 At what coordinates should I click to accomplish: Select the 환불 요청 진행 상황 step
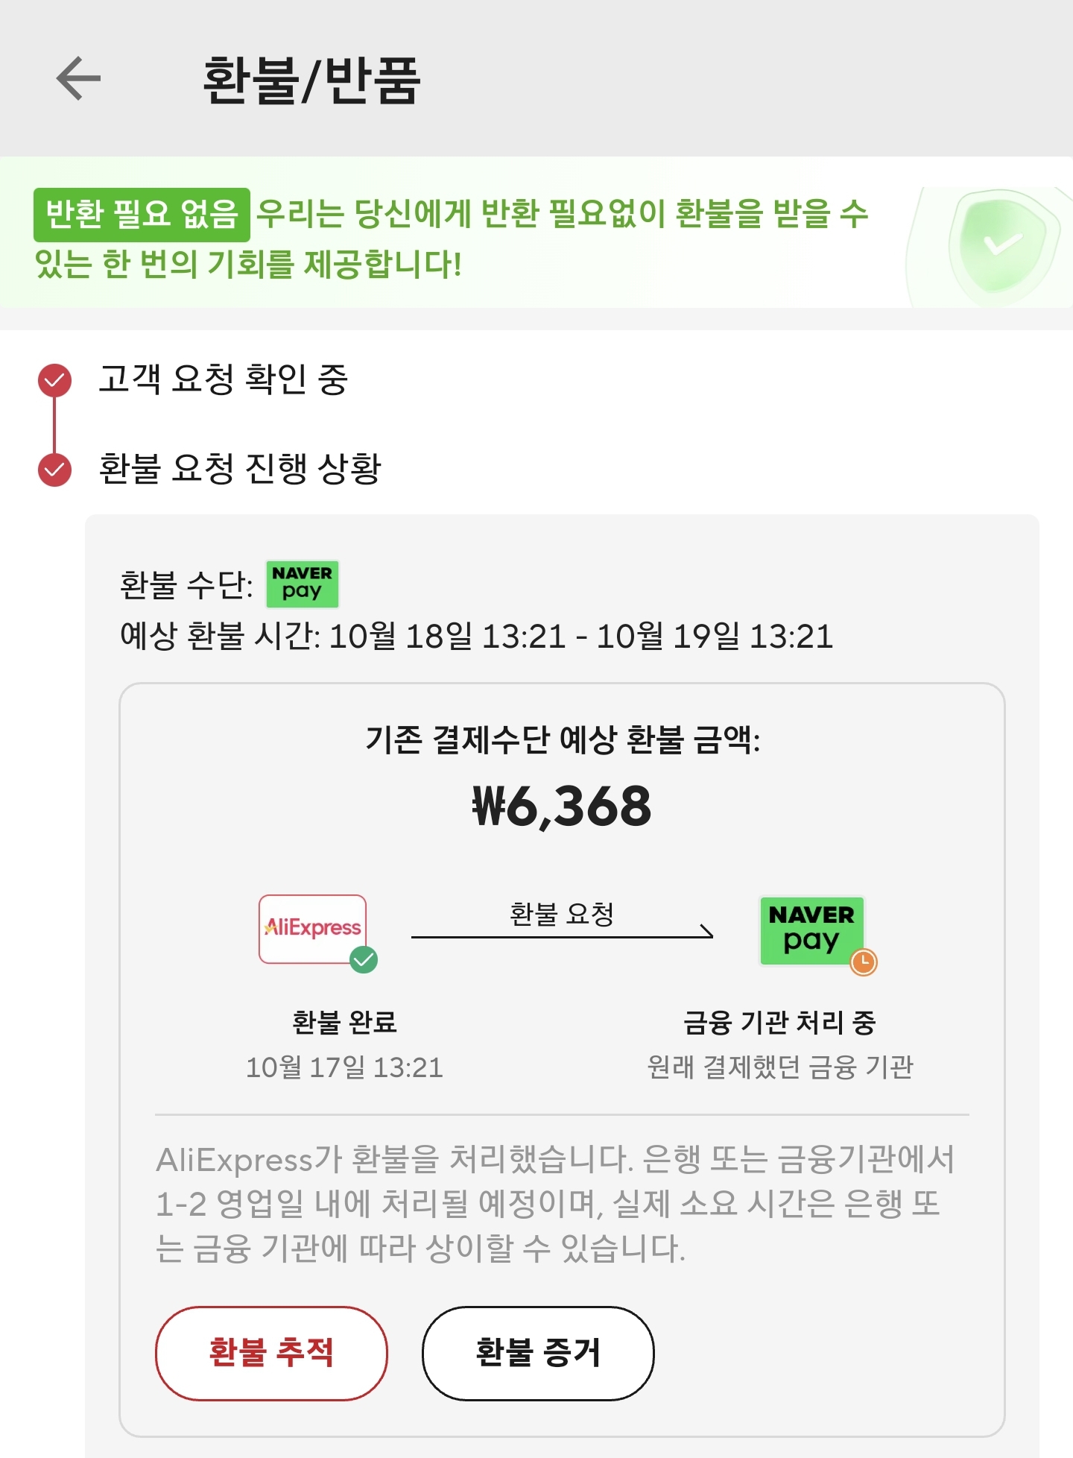(x=239, y=468)
